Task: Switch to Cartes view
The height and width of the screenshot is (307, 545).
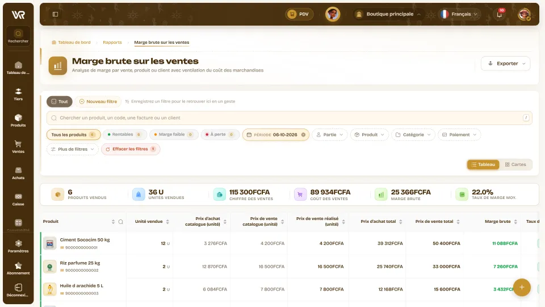Action: tap(515, 164)
